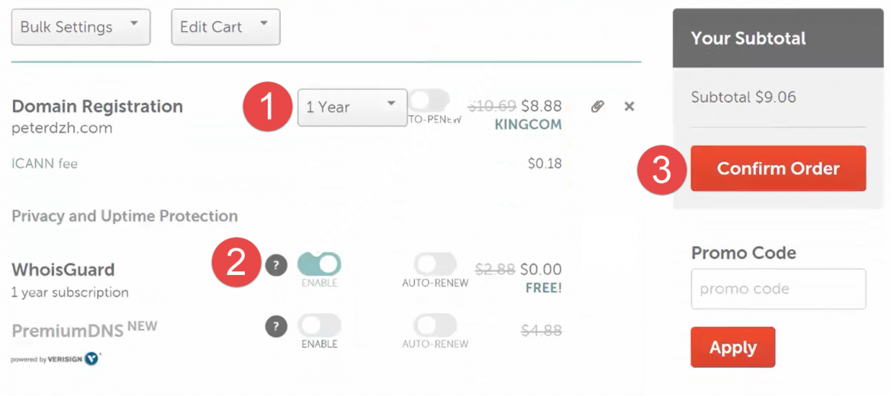
Task: Change the 1 Year registration duration
Action: pos(352,107)
